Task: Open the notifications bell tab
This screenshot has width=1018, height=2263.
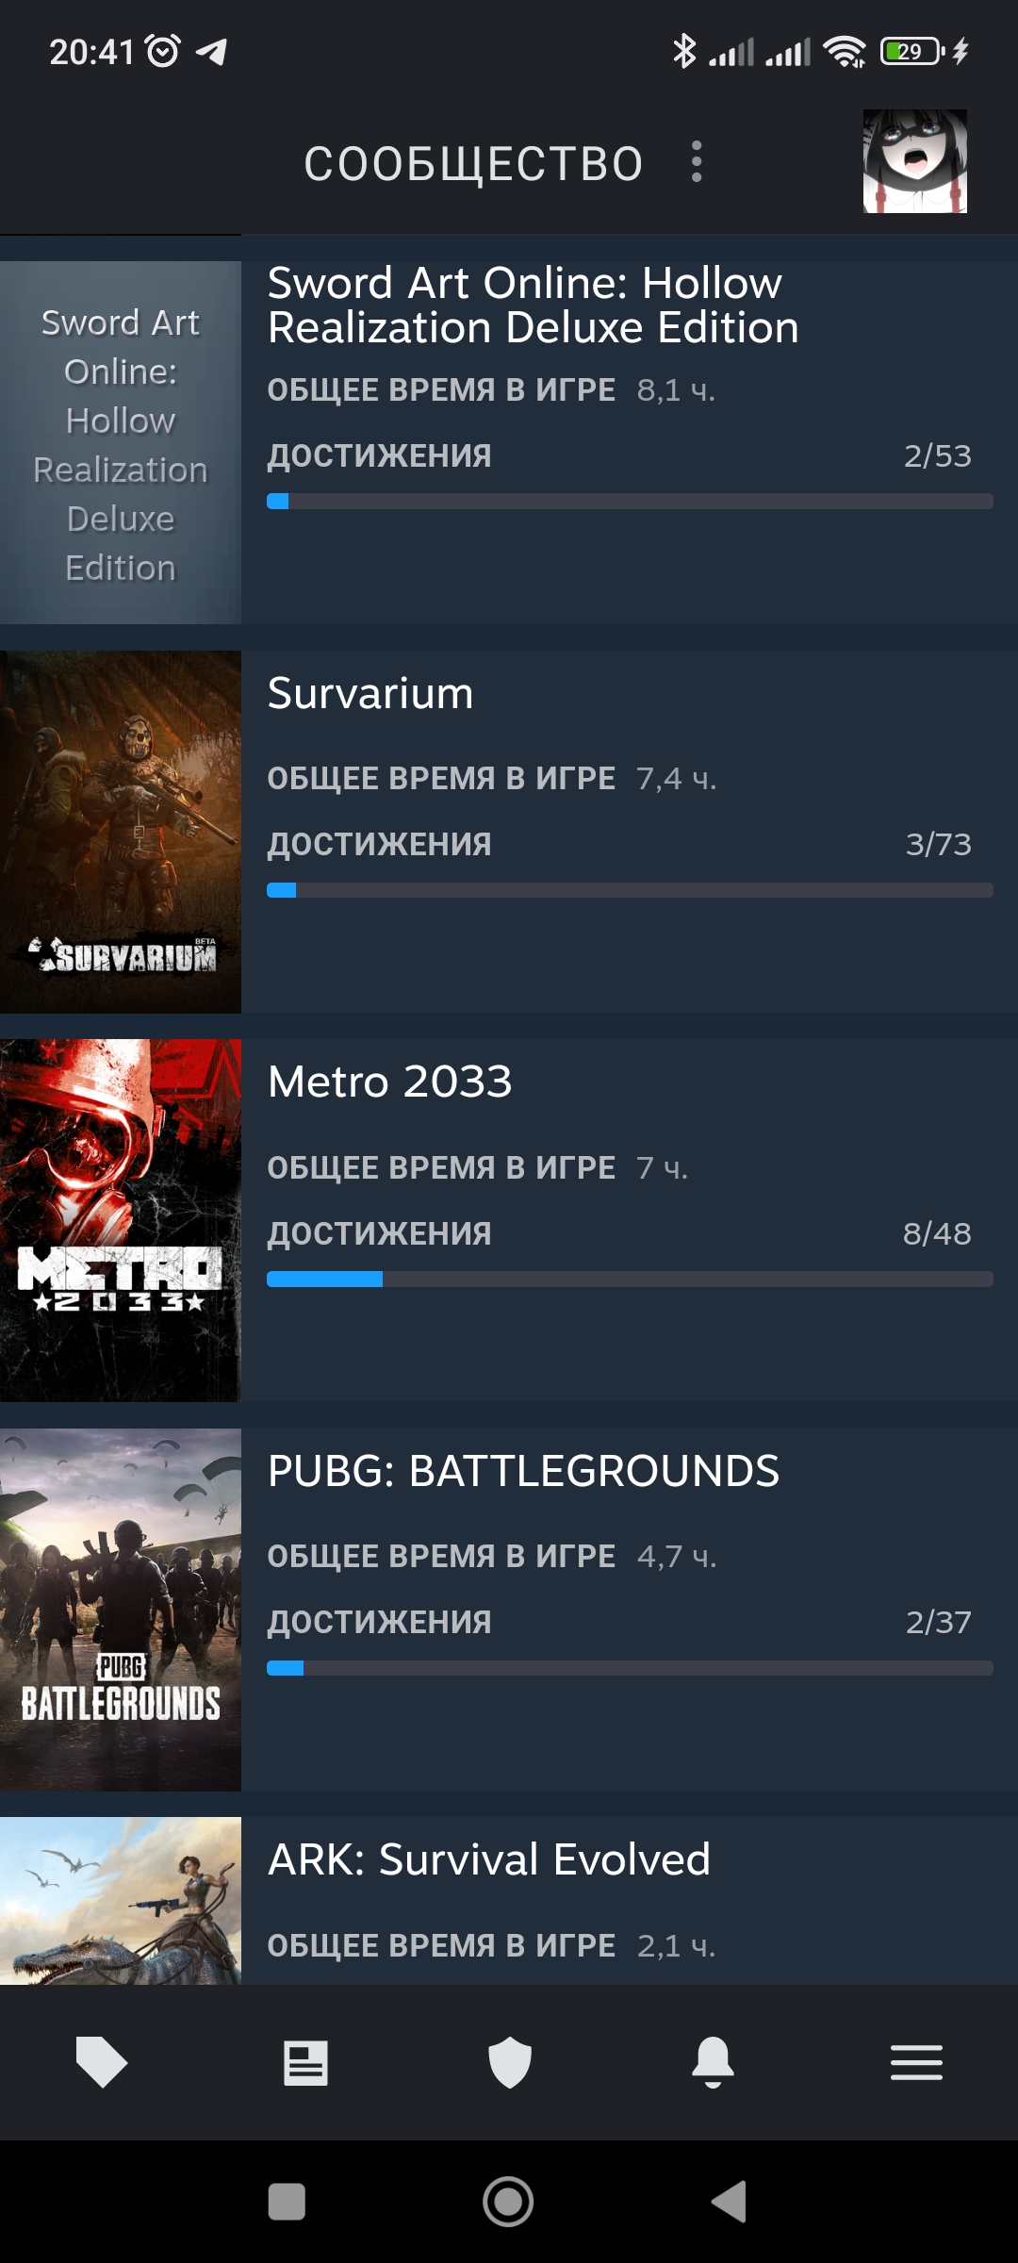Action: (x=713, y=2062)
